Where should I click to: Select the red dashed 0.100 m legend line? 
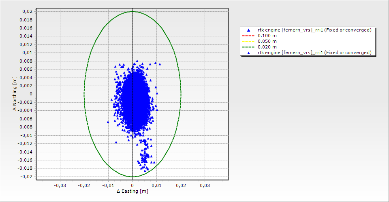coord(248,36)
